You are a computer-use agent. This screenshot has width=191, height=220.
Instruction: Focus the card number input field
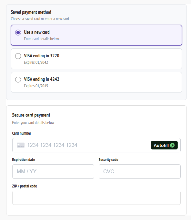pyautogui.click(x=96, y=145)
